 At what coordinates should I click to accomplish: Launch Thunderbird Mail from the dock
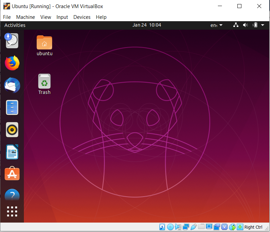click(x=12, y=86)
